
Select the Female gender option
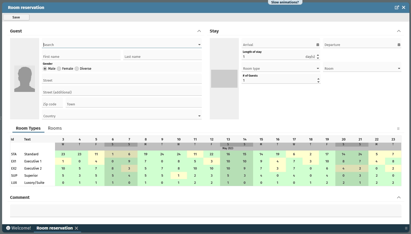(59, 69)
